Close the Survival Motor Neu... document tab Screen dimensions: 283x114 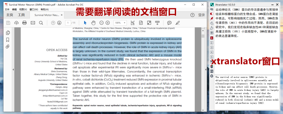click(x=62, y=15)
